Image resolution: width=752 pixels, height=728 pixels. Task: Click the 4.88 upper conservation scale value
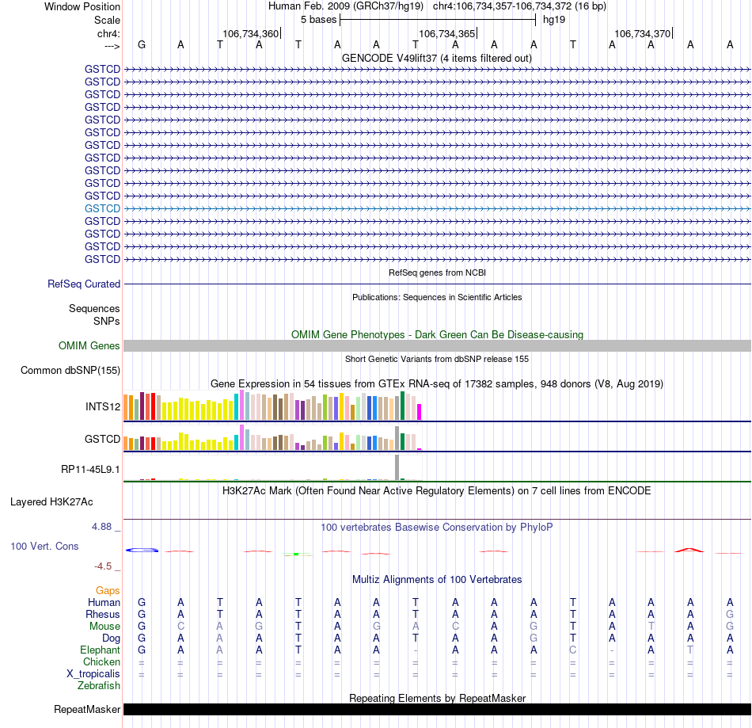[101, 527]
